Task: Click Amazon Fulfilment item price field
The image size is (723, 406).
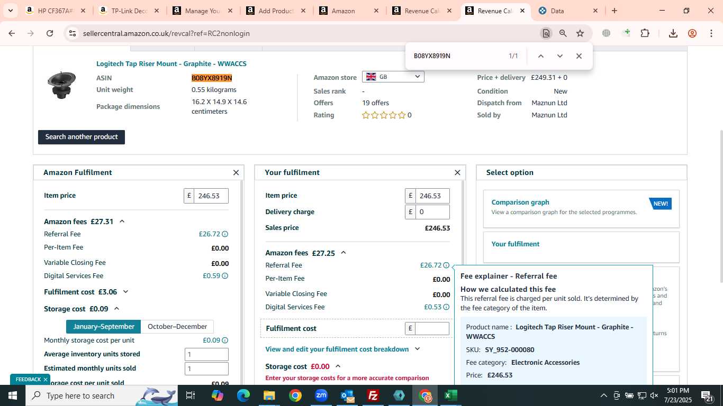Action: [211, 196]
